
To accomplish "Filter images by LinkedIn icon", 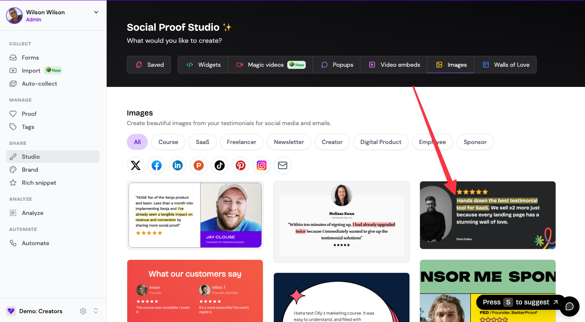I will coord(178,165).
